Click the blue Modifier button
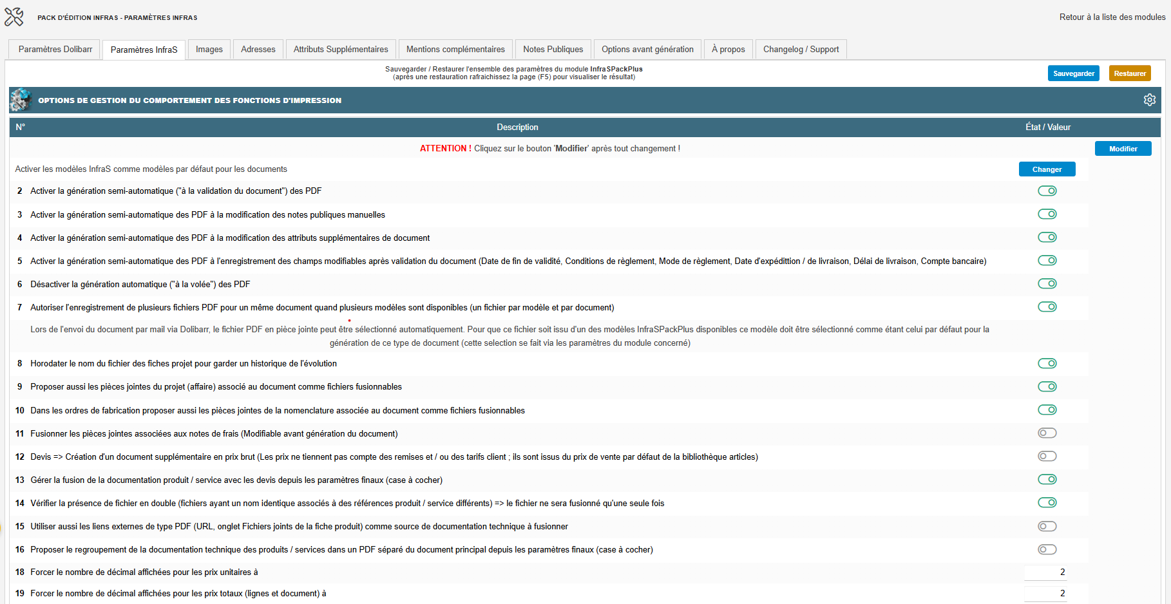The width and height of the screenshot is (1171, 604). coord(1123,149)
